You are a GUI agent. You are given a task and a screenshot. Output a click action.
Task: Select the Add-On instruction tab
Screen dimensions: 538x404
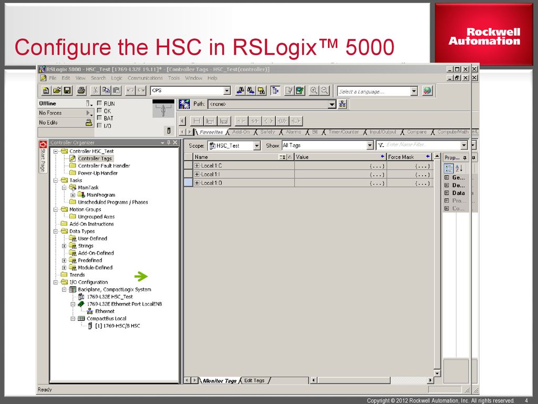241,132
